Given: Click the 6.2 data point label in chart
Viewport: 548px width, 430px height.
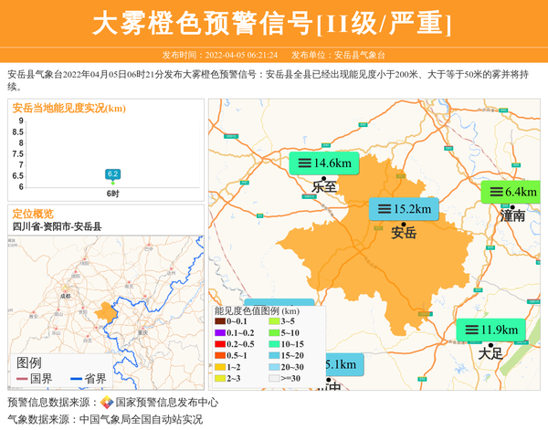Looking at the screenshot, I should click(x=112, y=173).
